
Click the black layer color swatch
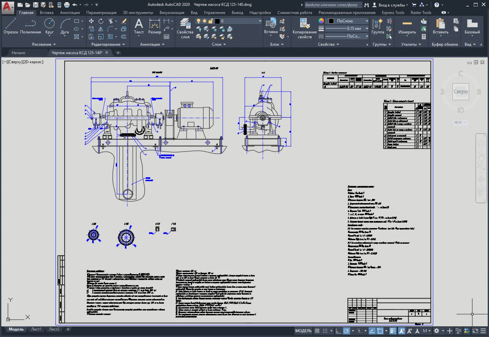click(x=217, y=21)
